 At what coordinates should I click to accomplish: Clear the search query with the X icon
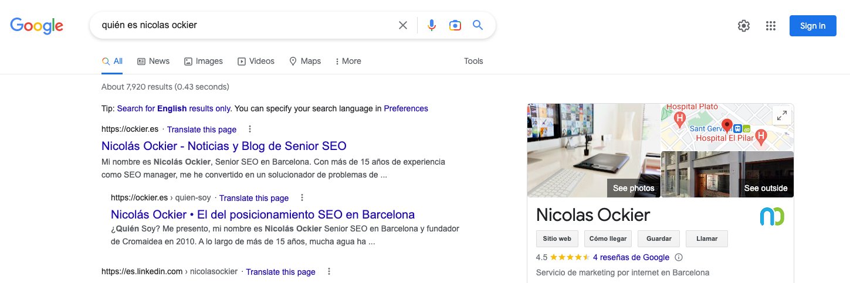pos(403,25)
